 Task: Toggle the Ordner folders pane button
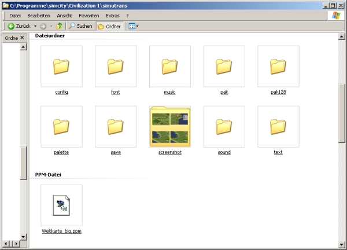pyautogui.click(x=109, y=26)
